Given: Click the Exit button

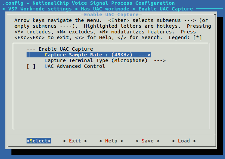Looking at the screenshot, I should [75, 141].
